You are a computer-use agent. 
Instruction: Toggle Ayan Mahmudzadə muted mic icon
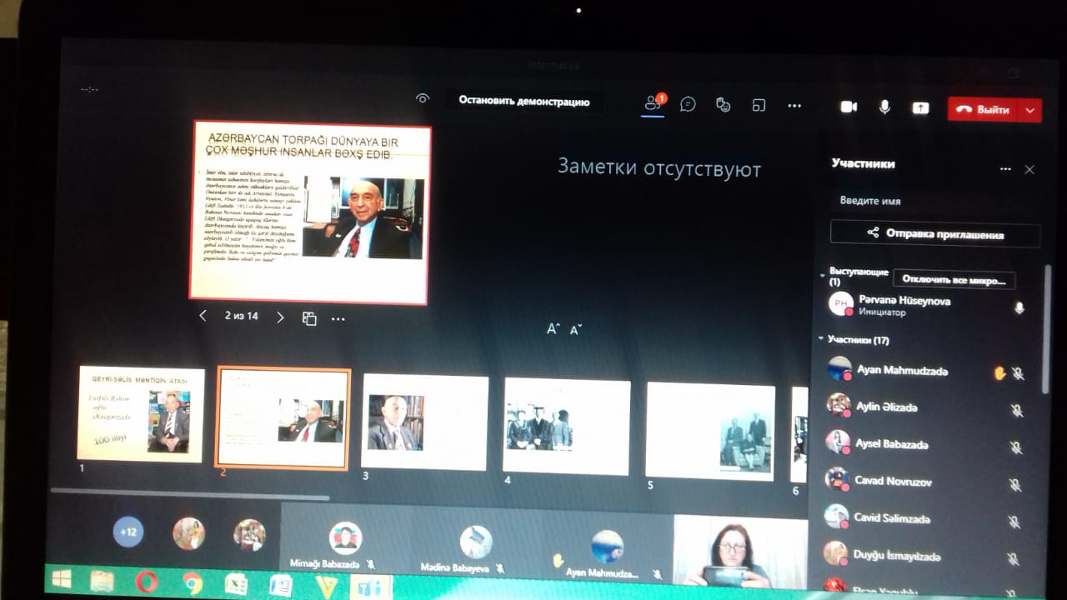tap(1018, 373)
